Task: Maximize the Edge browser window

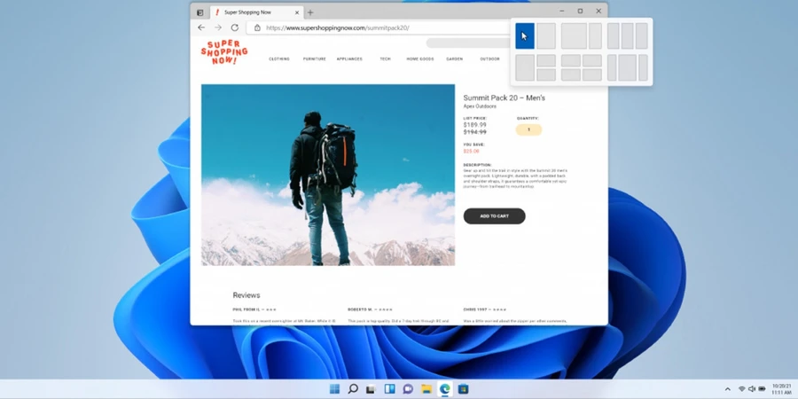Action: click(580, 11)
